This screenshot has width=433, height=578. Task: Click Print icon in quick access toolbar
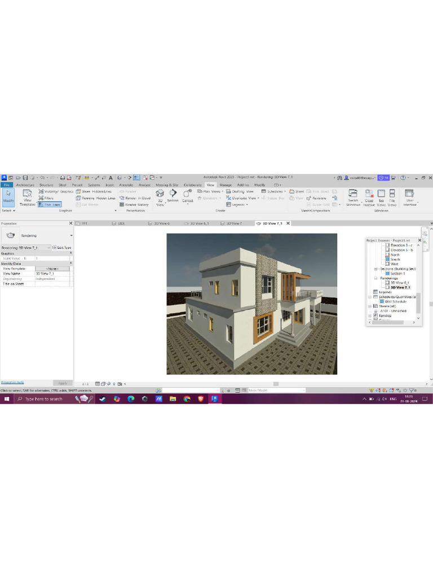[63, 178]
